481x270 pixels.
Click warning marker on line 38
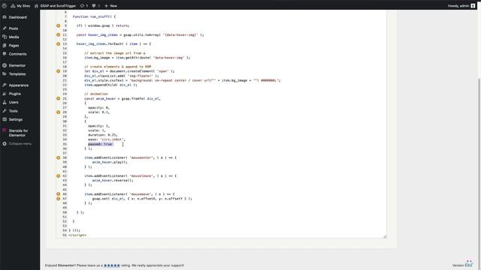click(x=59, y=157)
